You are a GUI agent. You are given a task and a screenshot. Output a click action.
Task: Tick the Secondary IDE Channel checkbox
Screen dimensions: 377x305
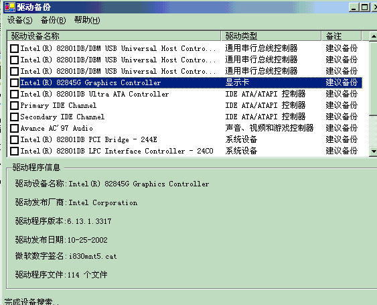point(15,117)
